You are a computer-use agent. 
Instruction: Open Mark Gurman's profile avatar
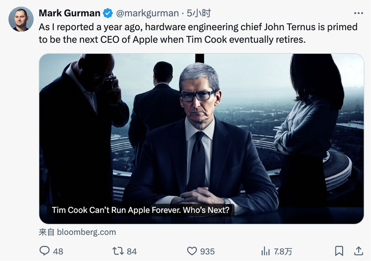coord(21,20)
